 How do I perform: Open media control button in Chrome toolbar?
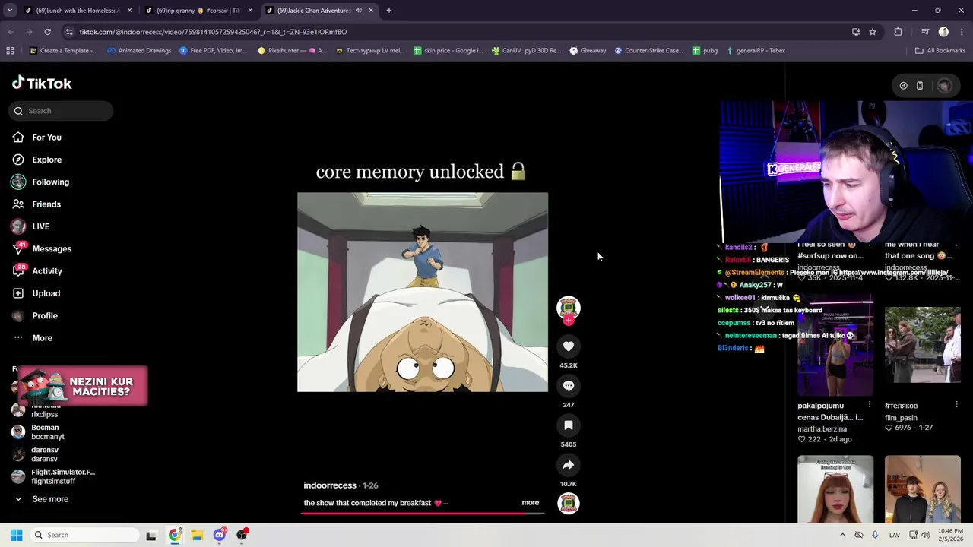(924, 32)
